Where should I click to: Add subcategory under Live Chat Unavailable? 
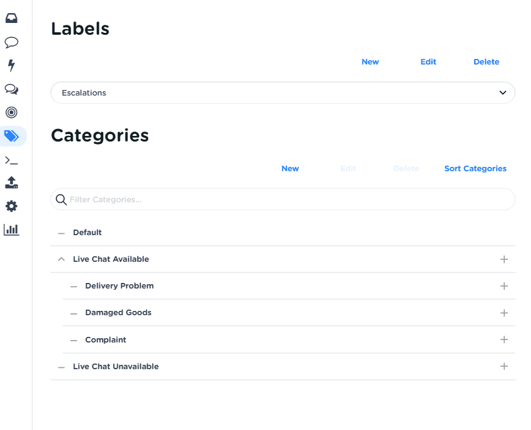click(504, 367)
